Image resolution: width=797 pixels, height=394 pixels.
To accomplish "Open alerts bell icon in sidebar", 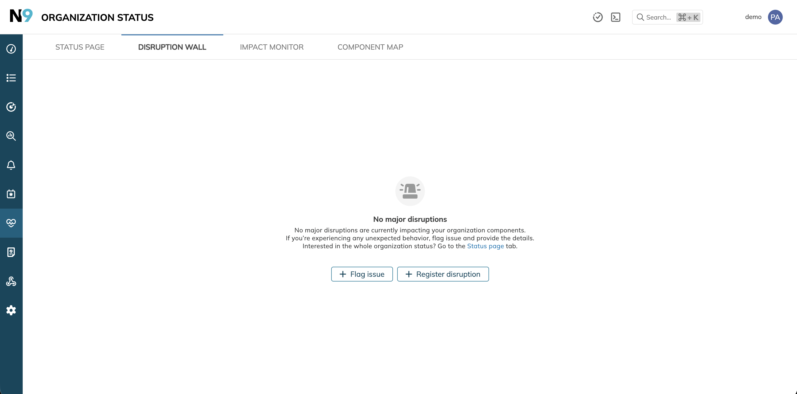I will 11,165.
